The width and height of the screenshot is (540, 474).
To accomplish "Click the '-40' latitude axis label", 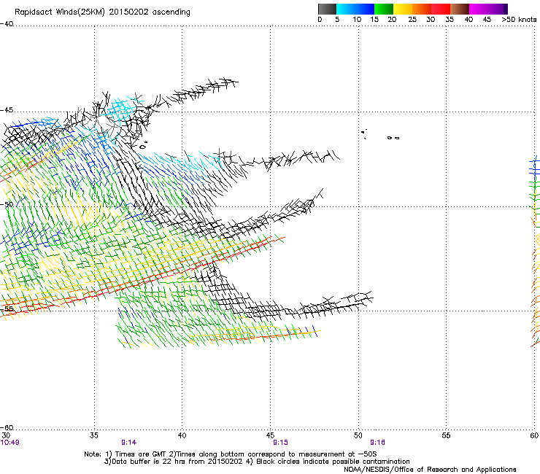I will tap(7, 24).
